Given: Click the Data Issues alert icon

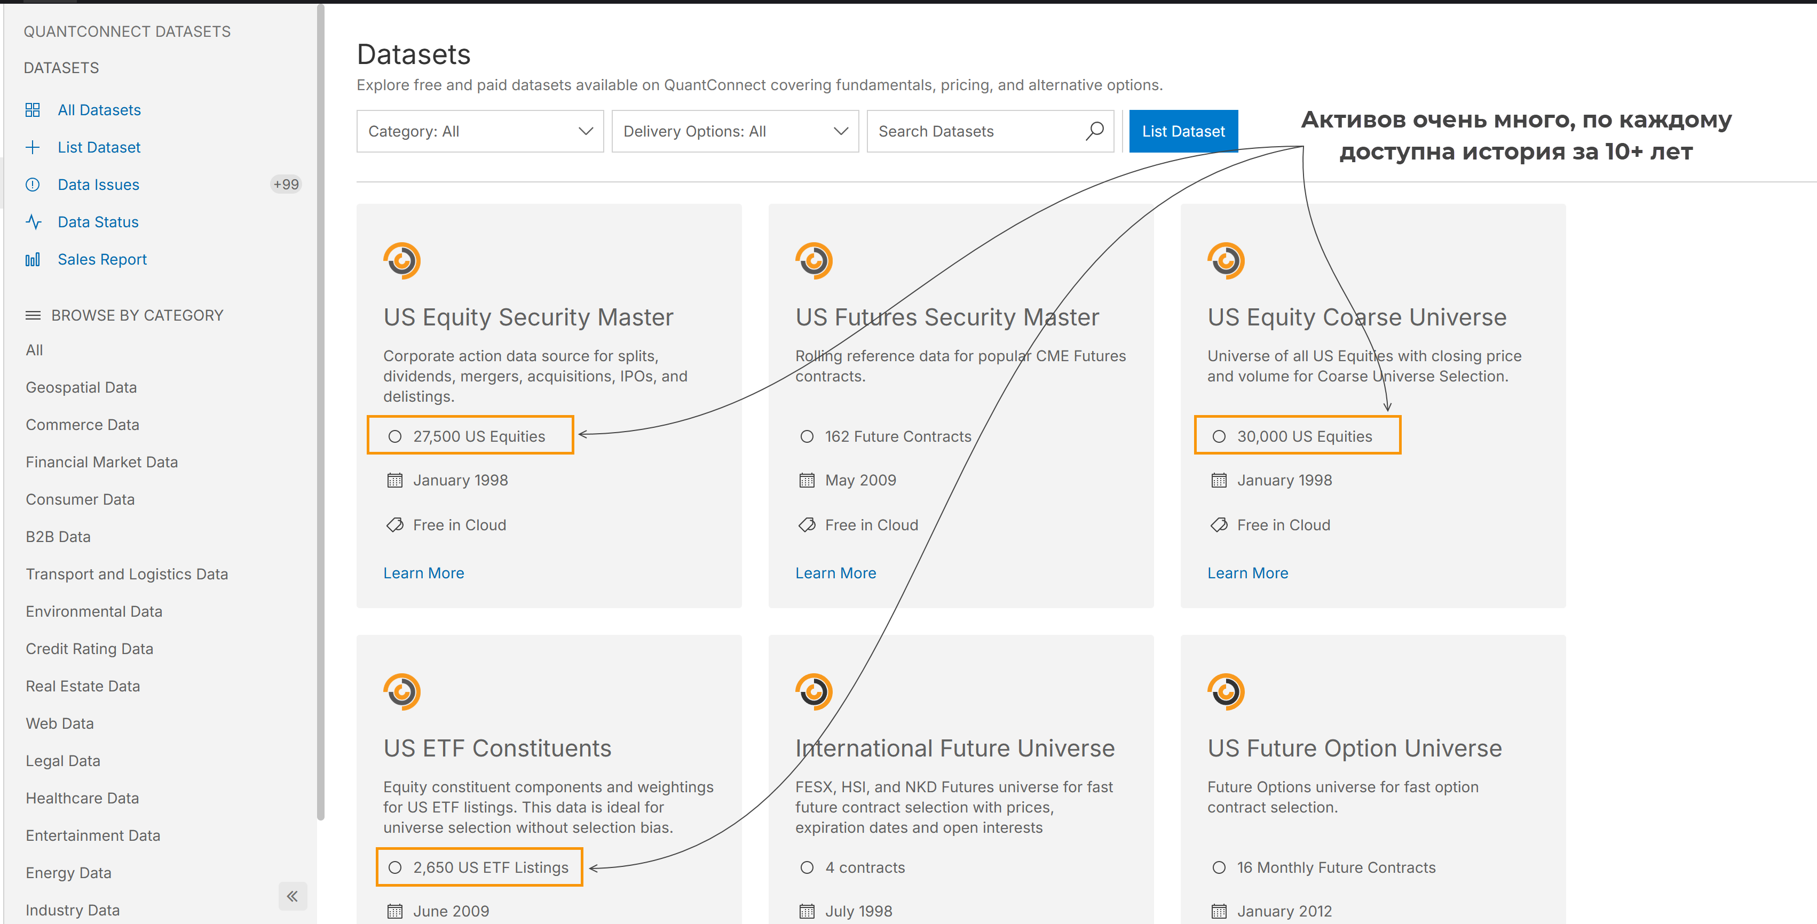Looking at the screenshot, I should 33,185.
